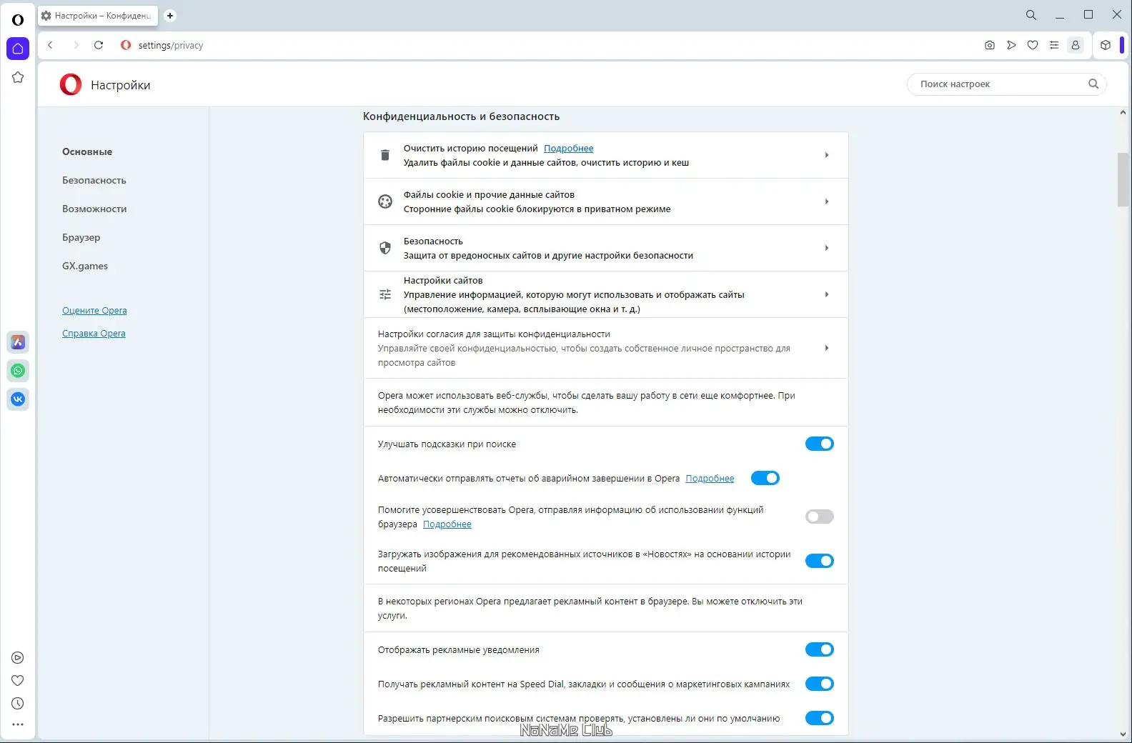This screenshot has width=1132, height=743.
Task: Open the profile account icon
Action: (x=1076, y=45)
